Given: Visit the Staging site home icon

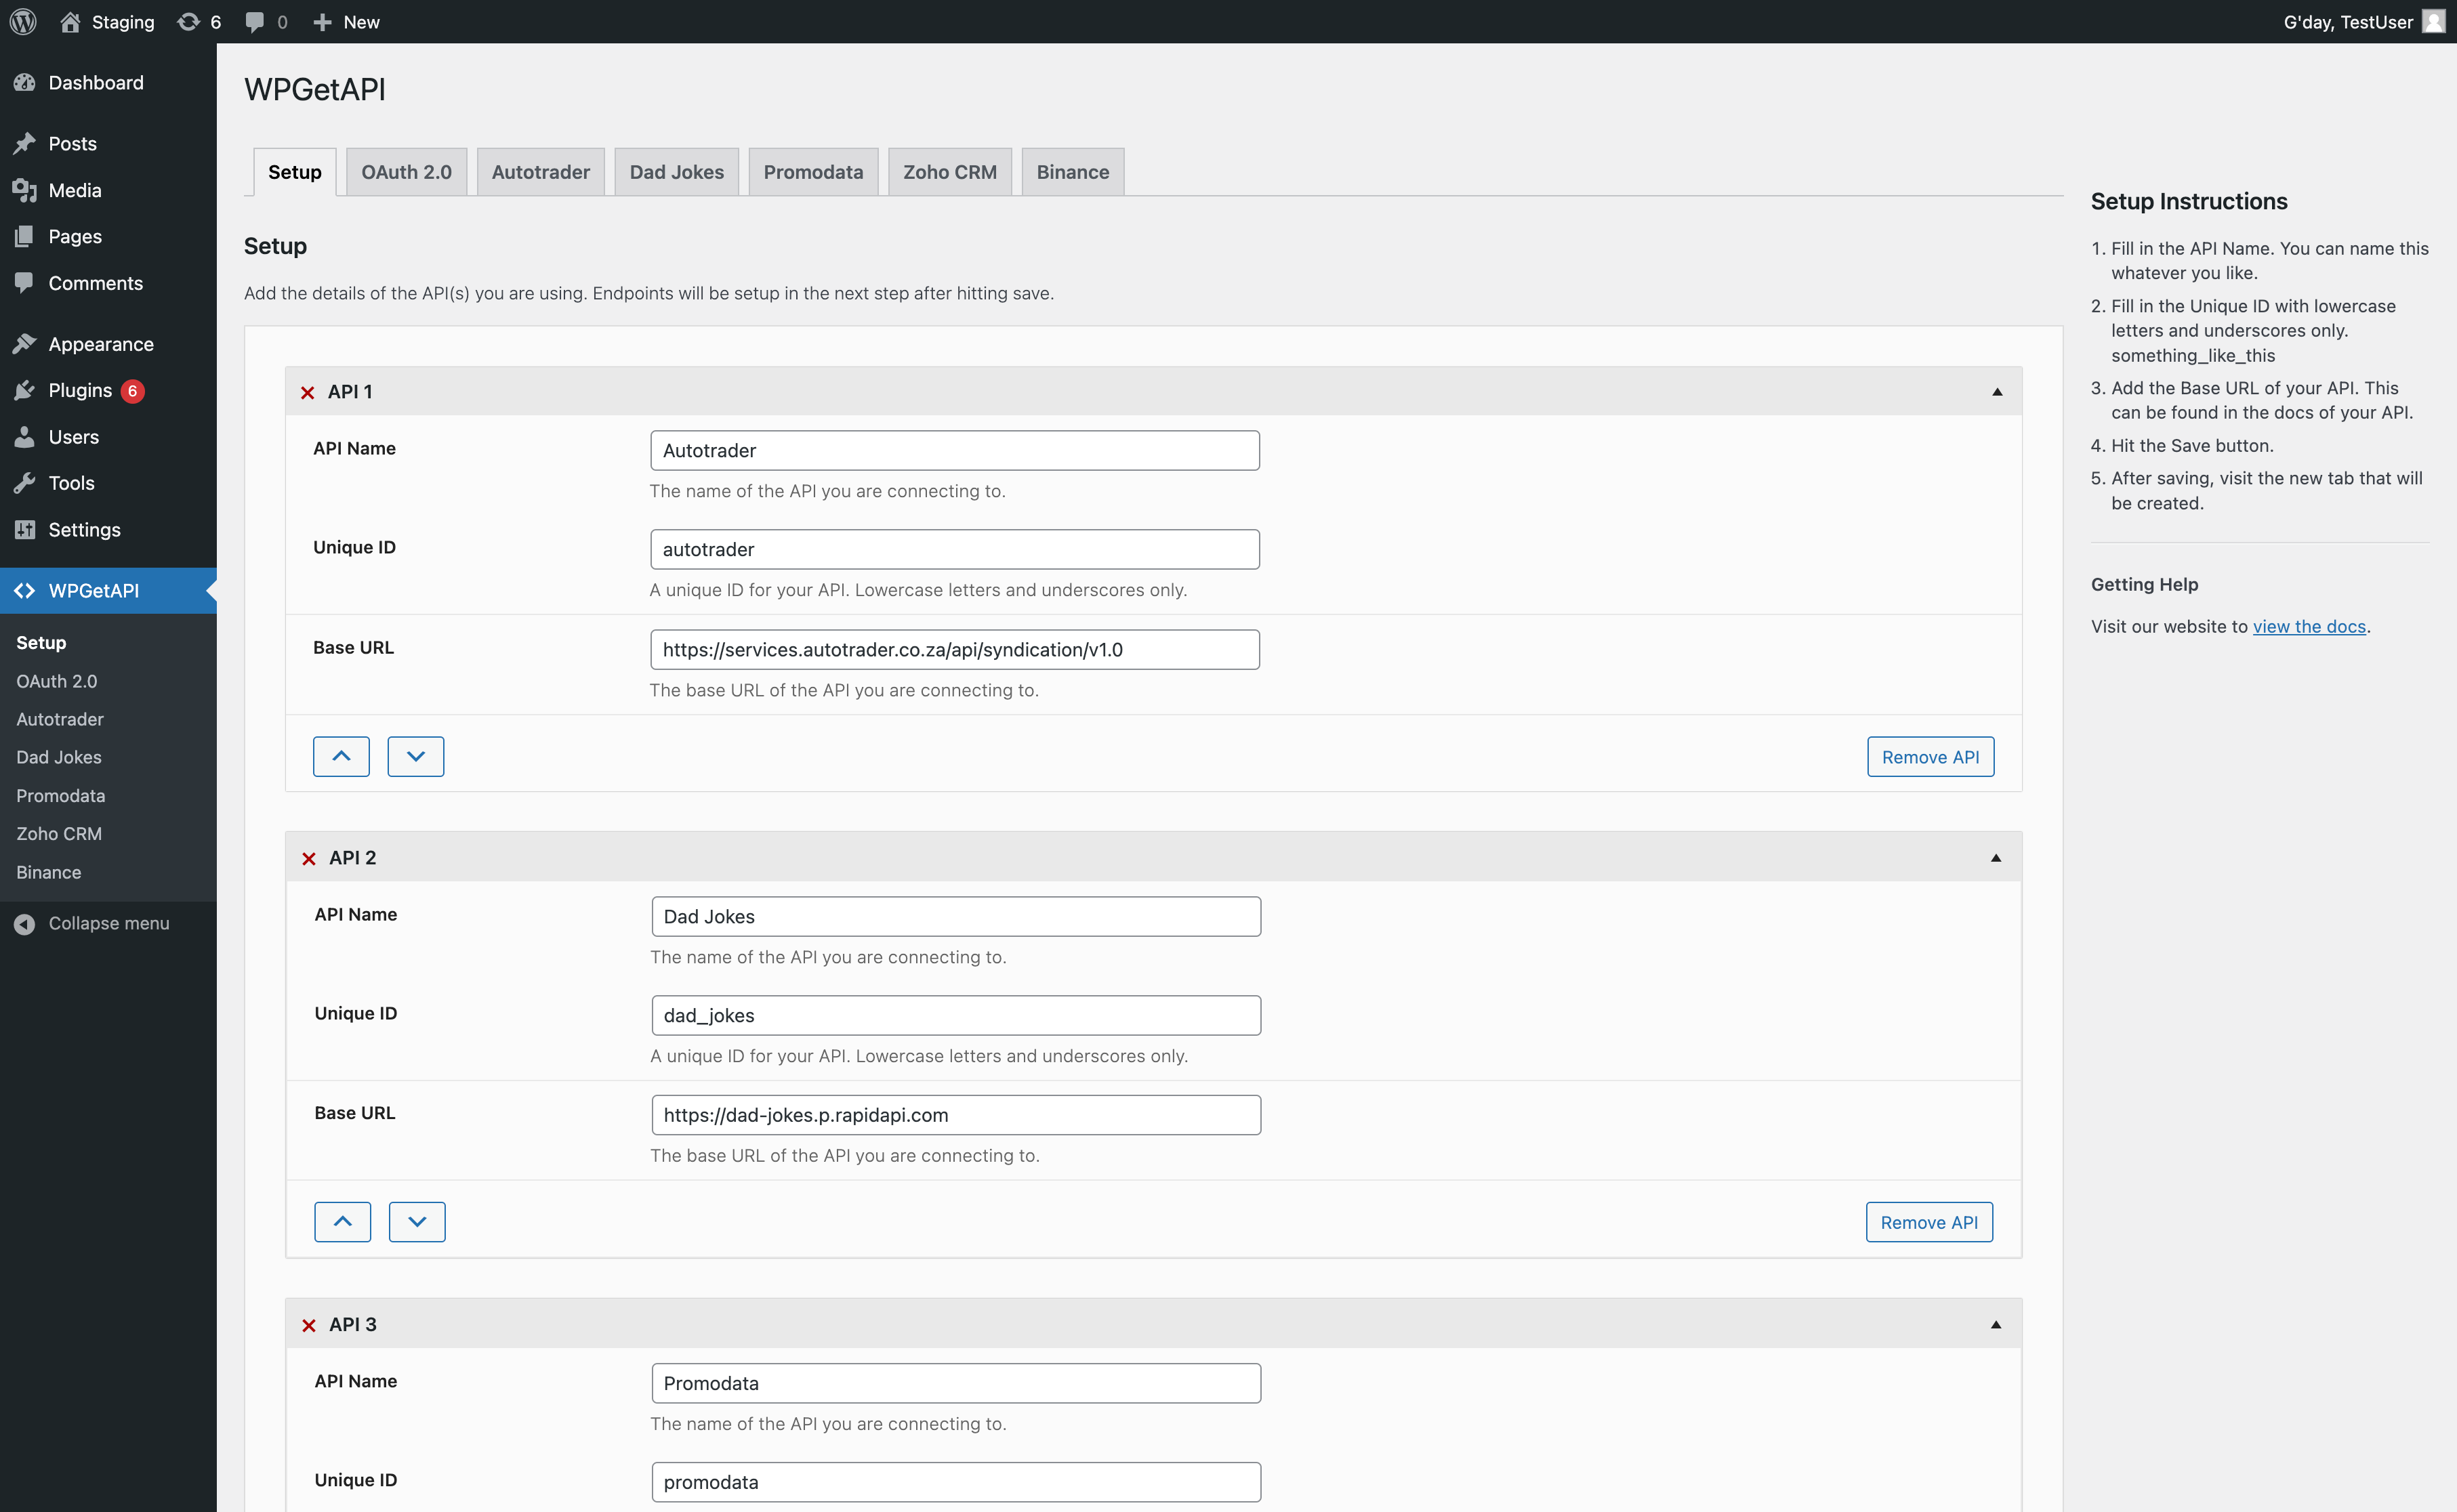Looking at the screenshot, I should coord(70,21).
